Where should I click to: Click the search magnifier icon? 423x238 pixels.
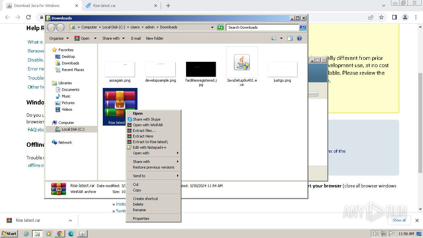point(303,27)
